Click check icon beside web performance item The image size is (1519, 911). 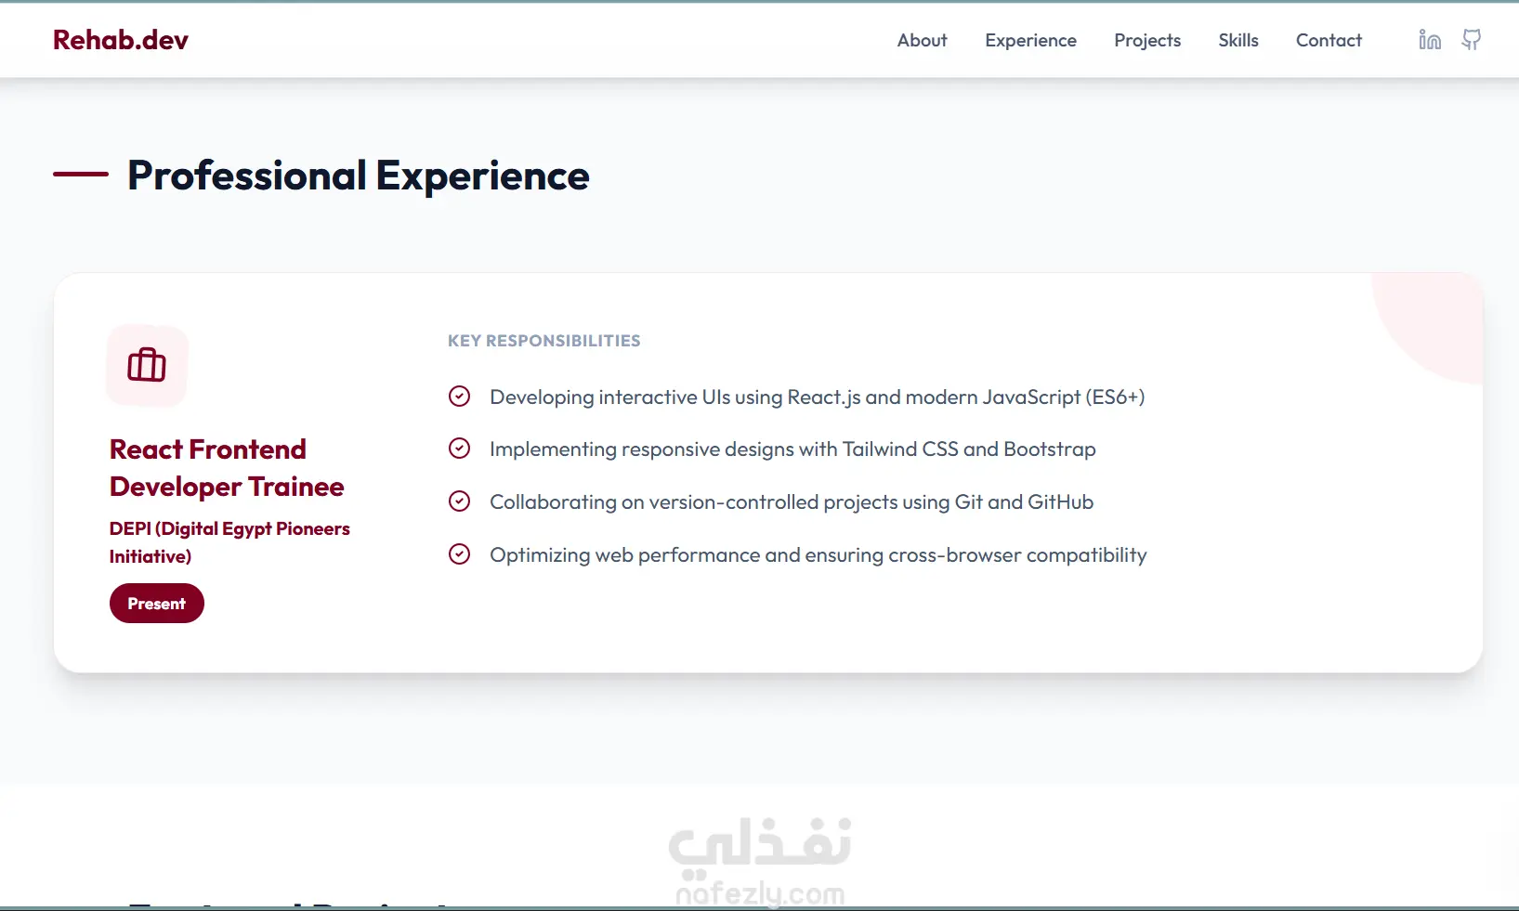tap(459, 554)
